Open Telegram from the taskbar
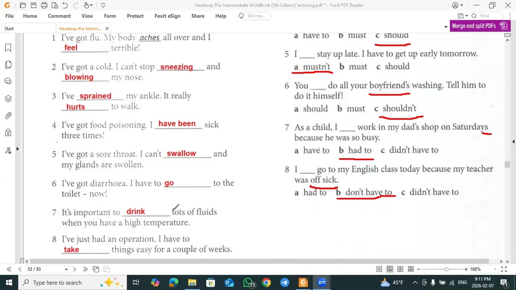 tap(285, 282)
